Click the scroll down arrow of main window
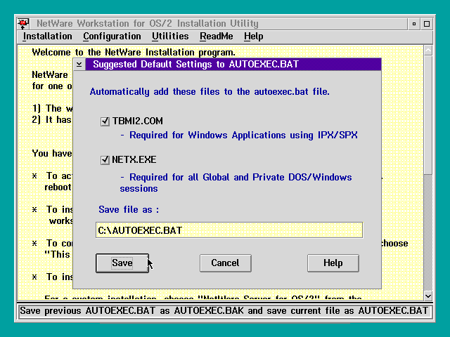 coord(428,296)
